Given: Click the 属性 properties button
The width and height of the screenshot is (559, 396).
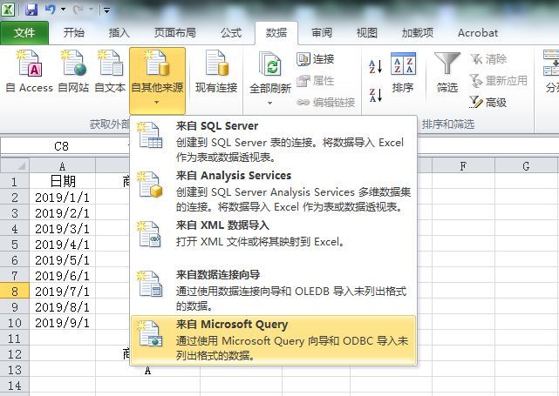Looking at the screenshot, I should click(x=315, y=81).
